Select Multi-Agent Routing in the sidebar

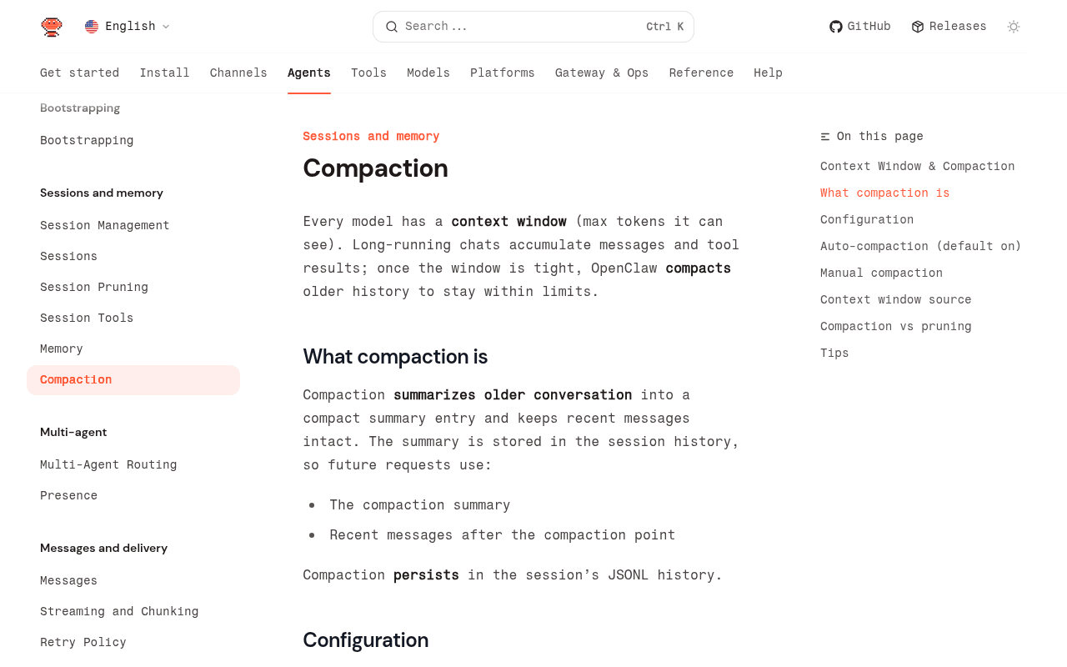pos(108,464)
